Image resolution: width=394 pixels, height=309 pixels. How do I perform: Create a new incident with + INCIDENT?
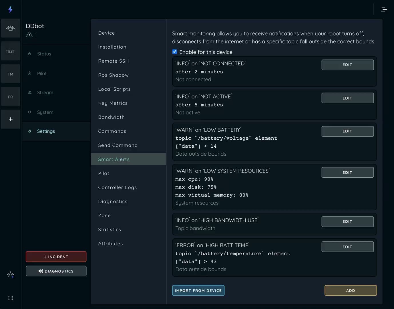click(x=56, y=257)
